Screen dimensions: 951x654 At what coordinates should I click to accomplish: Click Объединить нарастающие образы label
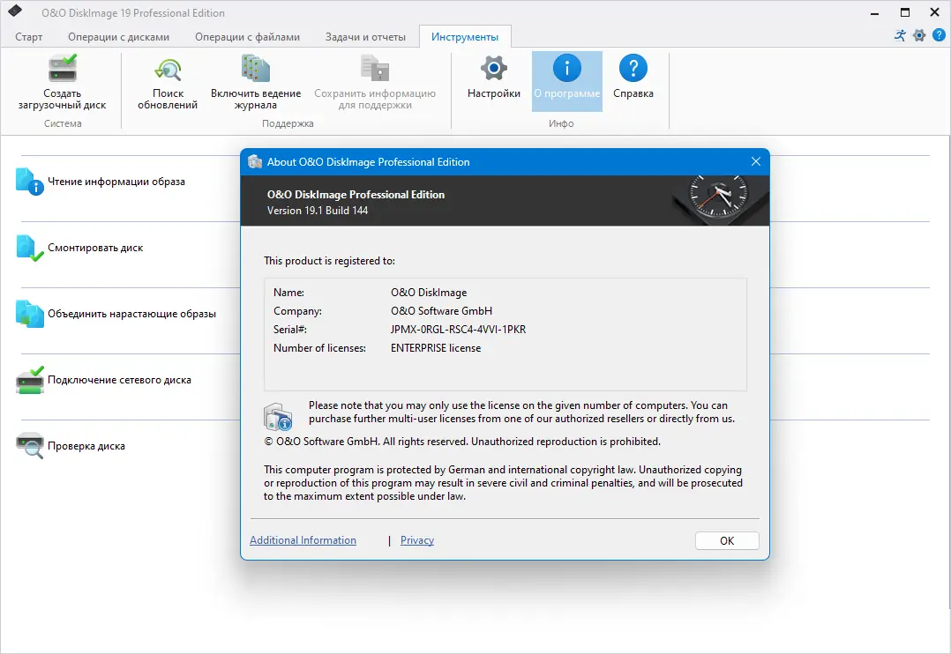coord(131,314)
